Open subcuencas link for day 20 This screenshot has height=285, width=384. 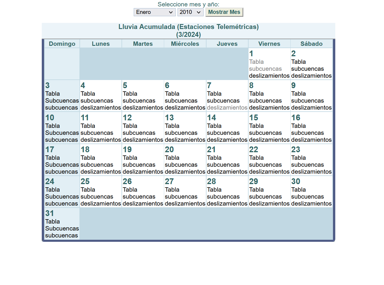click(x=181, y=165)
